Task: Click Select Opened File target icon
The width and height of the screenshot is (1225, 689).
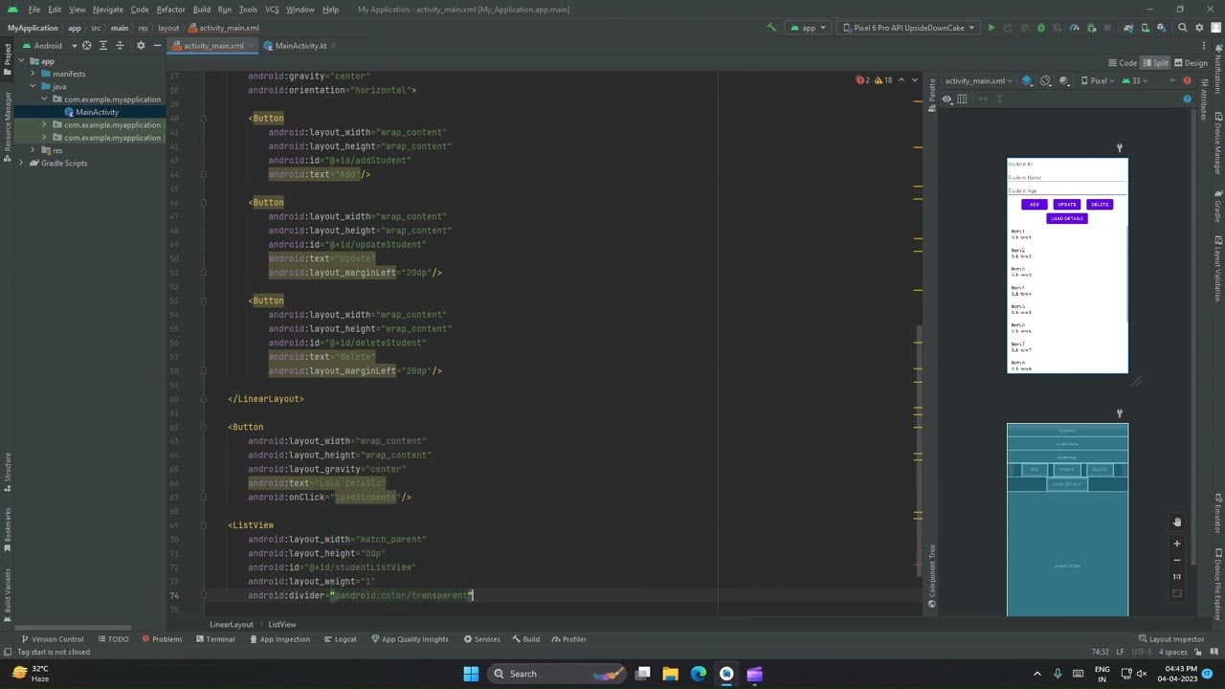Action: point(86,45)
